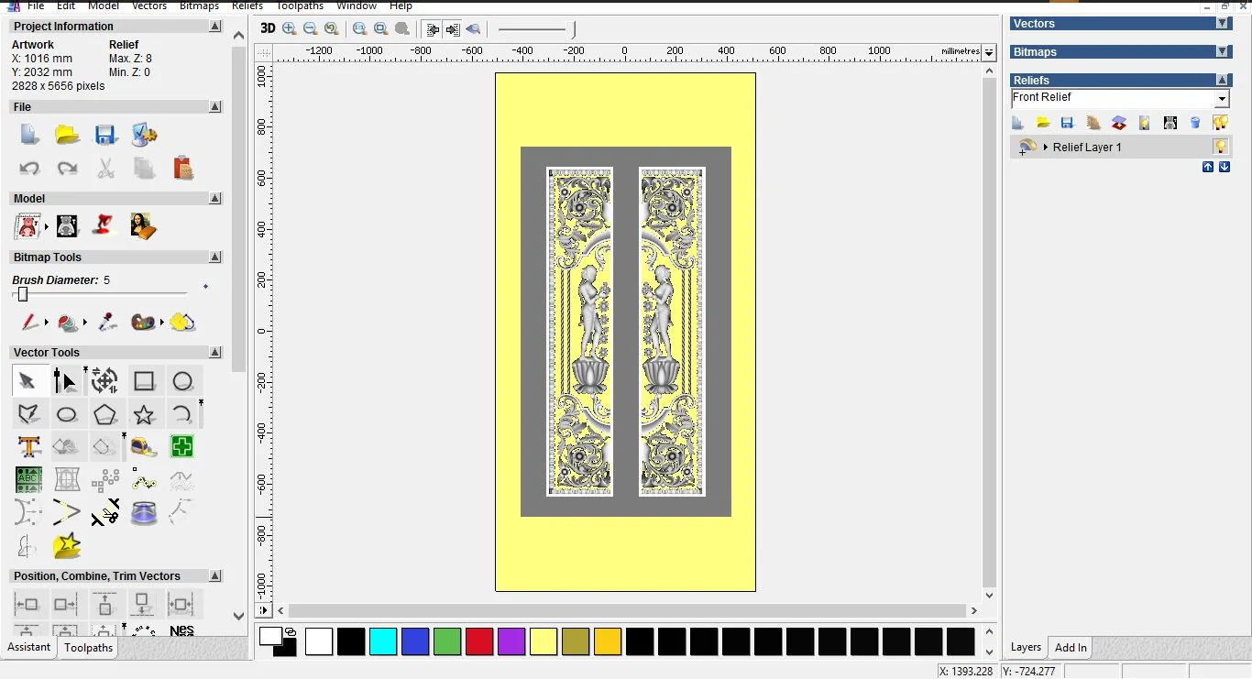Select the yellow color swatch
The width and height of the screenshot is (1252, 679).
[544, 642]
